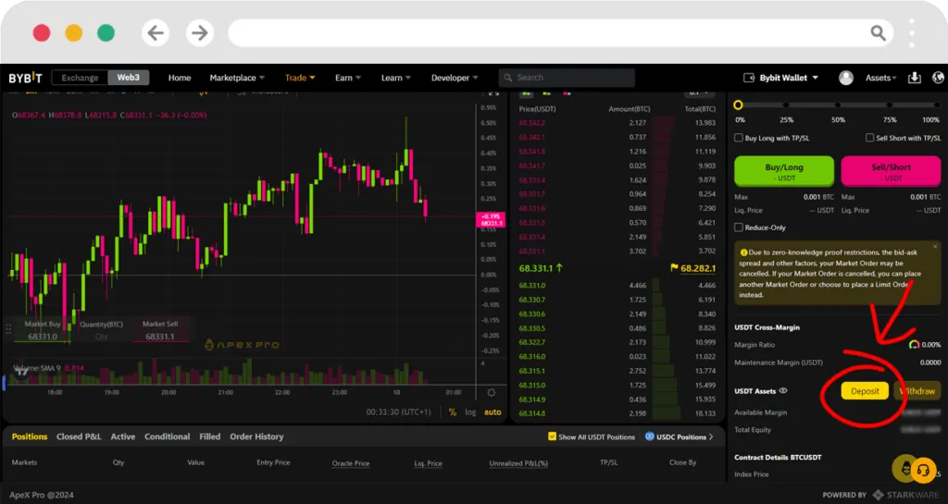Viewport: 948px width, 504px height.
Task: Click the headset support chat icon
Action: 923,470
